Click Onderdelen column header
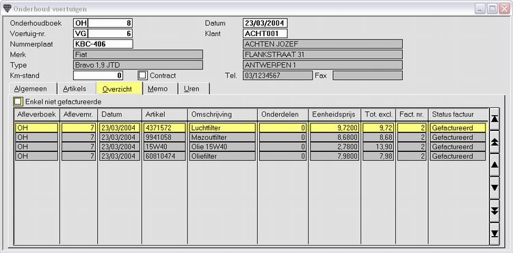Image resolution: width=513 pixels, height=253 pixels. [x=282, y=115]
